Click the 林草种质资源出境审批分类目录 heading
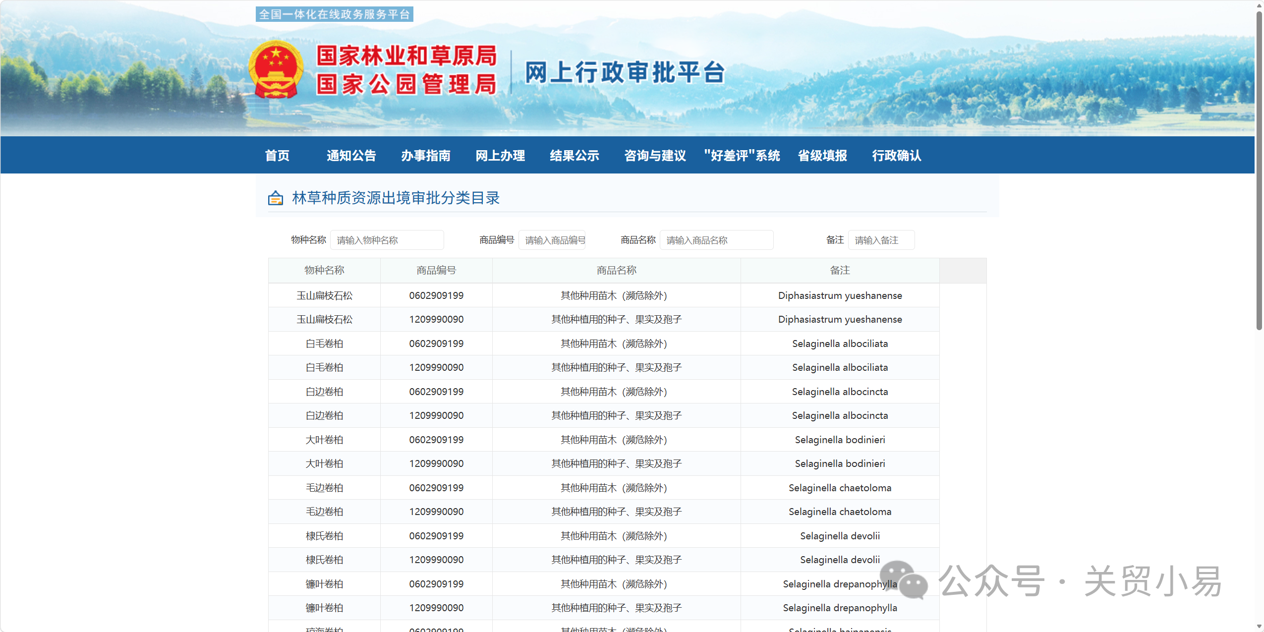The image size is (1264, 632). tap(396, 198)
